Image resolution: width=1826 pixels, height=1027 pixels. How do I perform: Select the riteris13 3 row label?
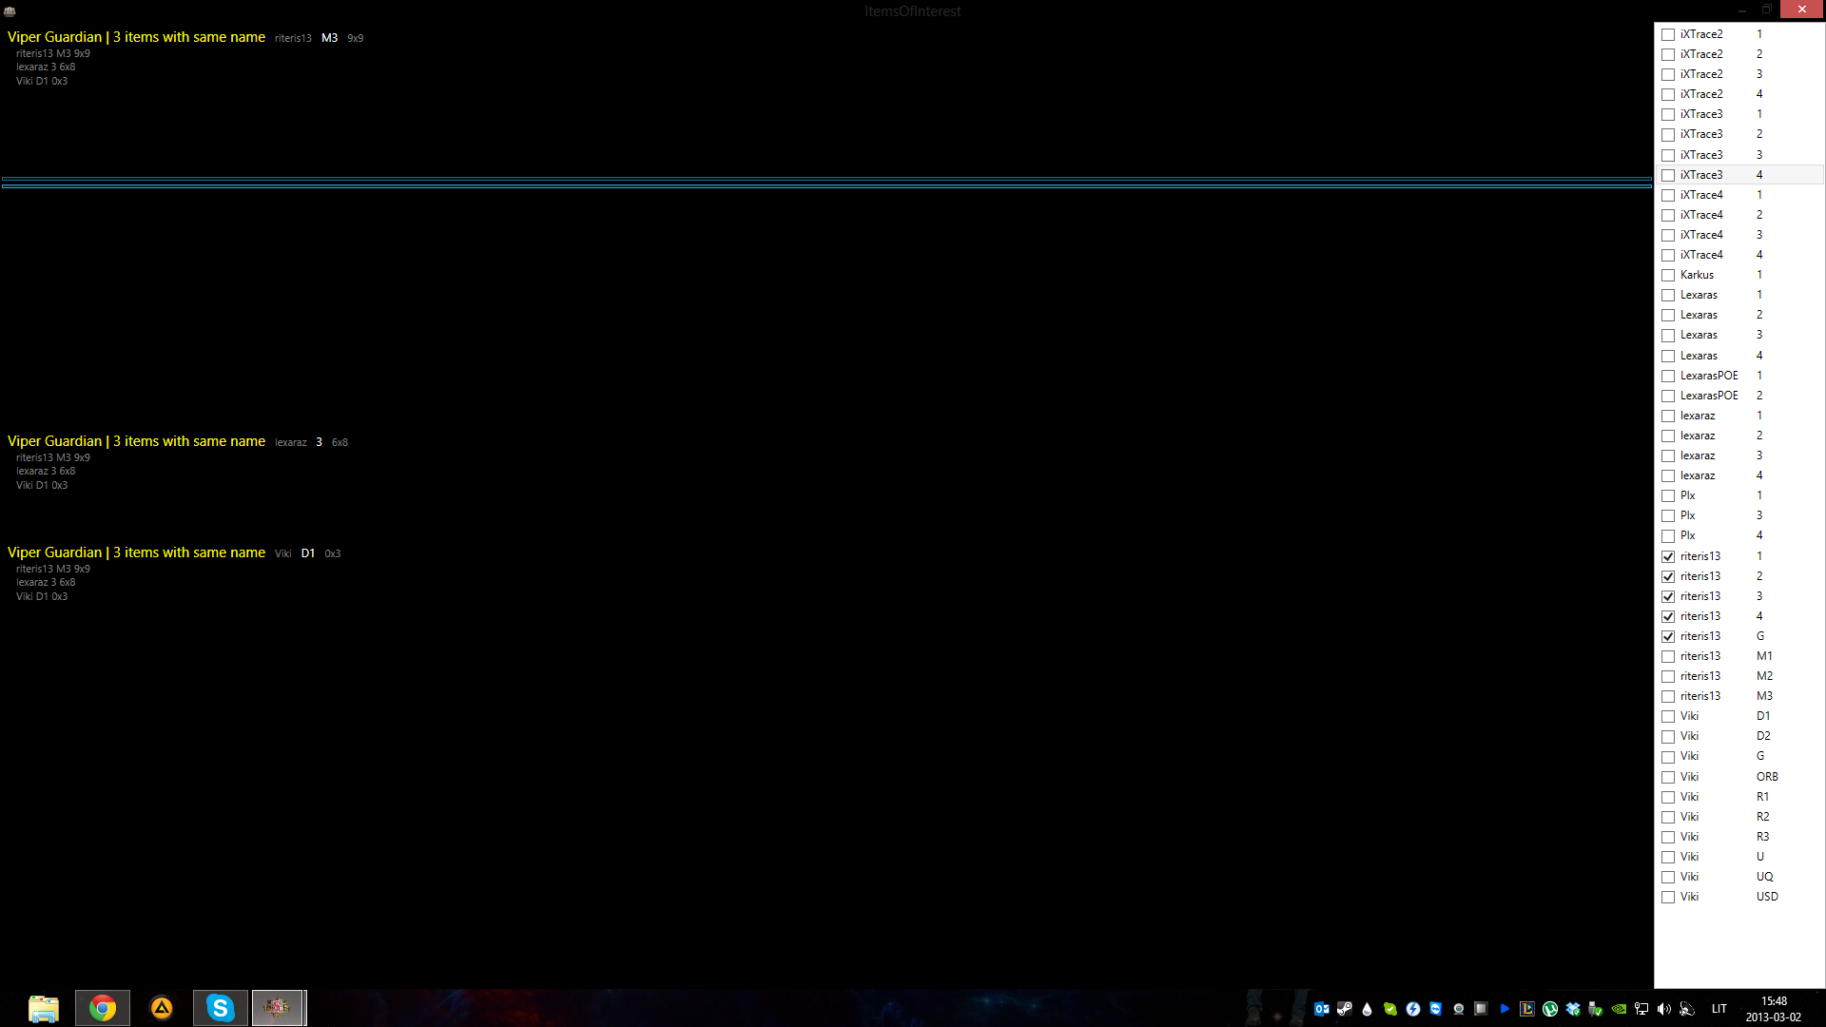coord(1700,596)
